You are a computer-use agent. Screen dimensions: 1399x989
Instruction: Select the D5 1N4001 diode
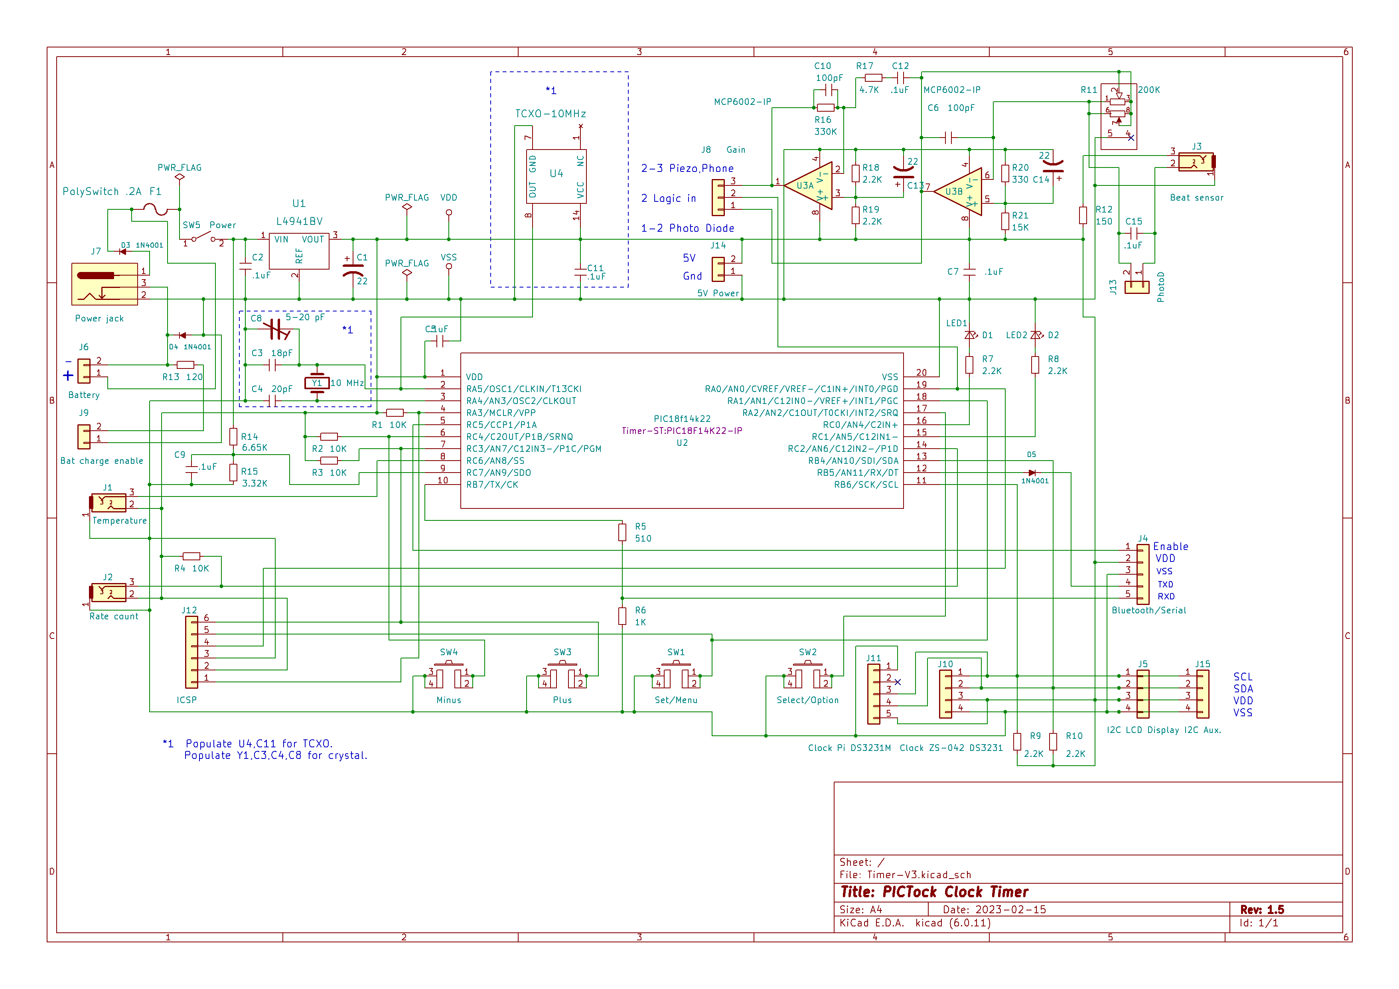point(1032,473)
